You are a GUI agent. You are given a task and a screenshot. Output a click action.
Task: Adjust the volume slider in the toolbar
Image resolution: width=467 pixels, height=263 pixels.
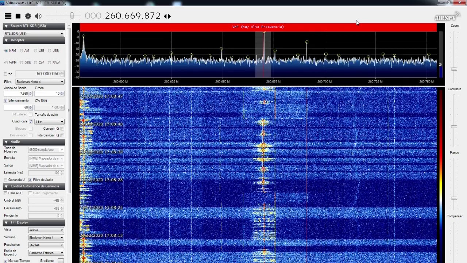coord(72,15)
